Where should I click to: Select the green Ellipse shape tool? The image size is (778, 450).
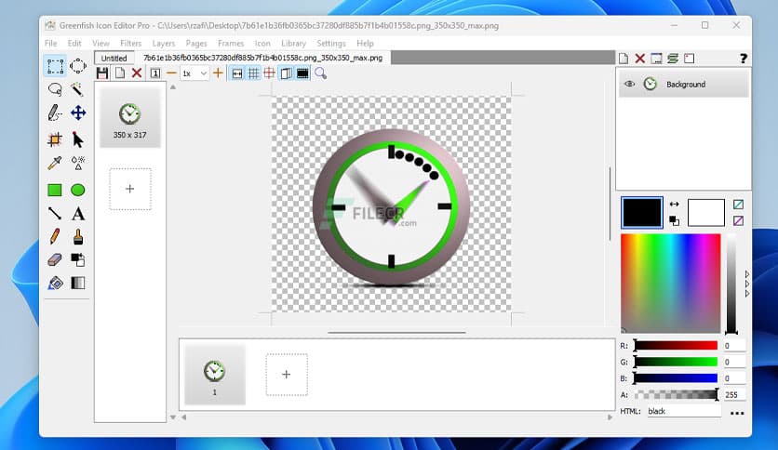[78, 190]
